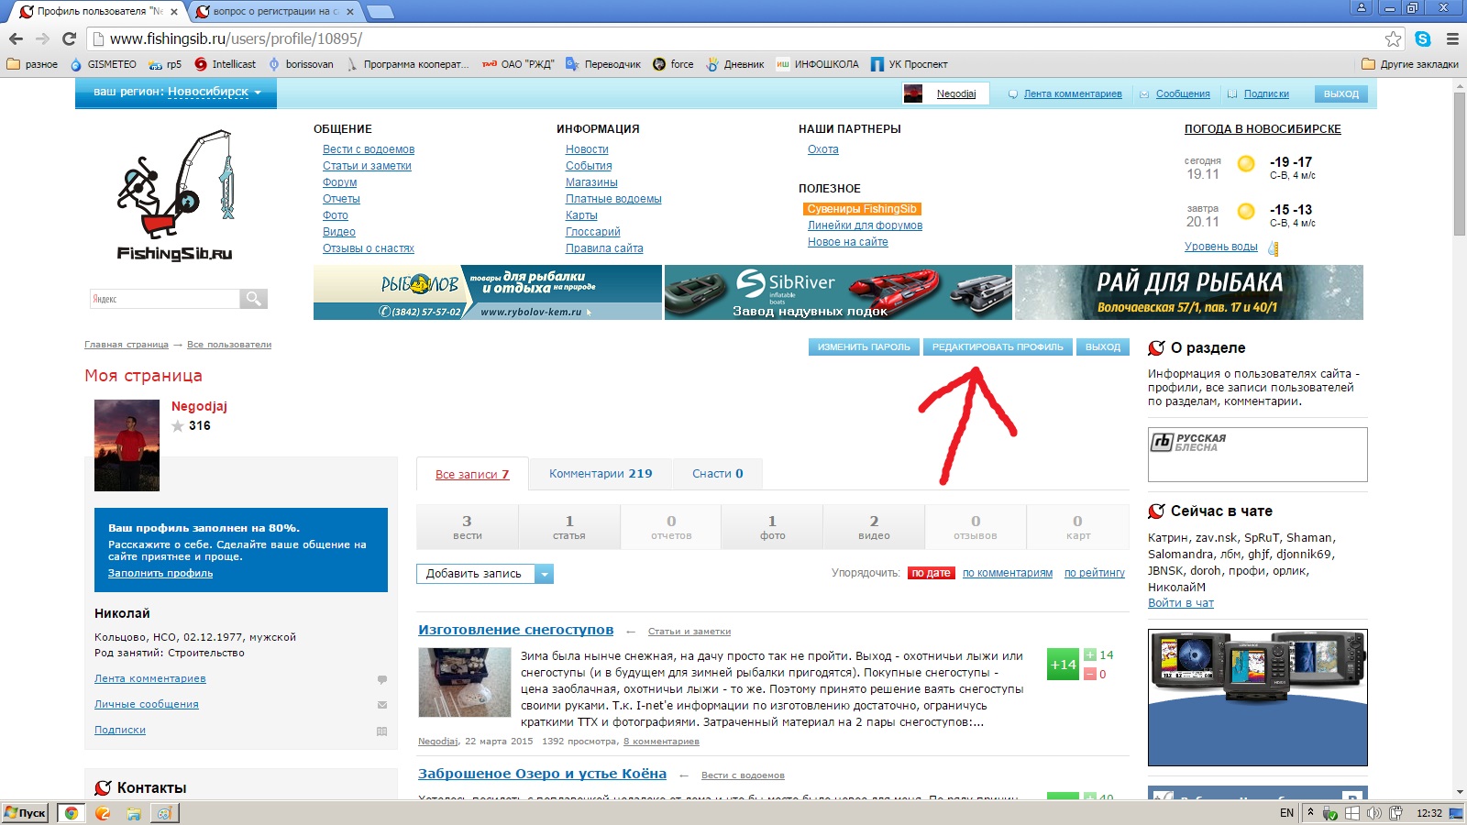Click the 'Редактировать профиль' button
This screenshot has width=1467, height=825.
coord(998,347)
